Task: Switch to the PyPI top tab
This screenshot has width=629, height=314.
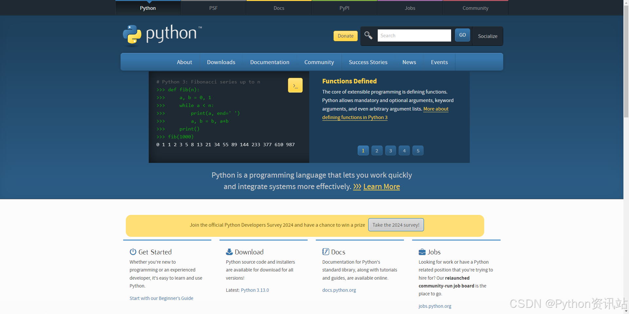Action: click(x=344, y=8)
